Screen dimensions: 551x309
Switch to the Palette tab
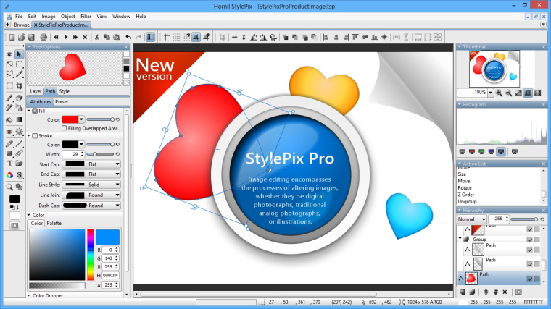[54, 223]
